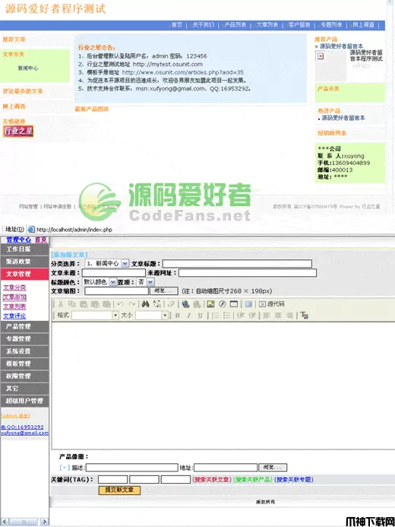Click the 行业之星 friend link banner
The width and height of the screenshot is (395, 527).
pos(18,131)
